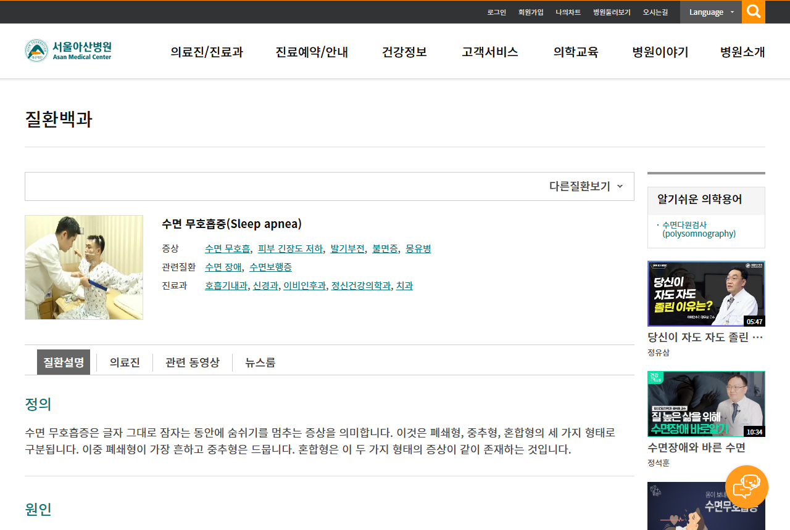Image resolution: width=790 pixels, height=530 pixels.
Task: Open the 병원이야기 menu
Action: (x=660, y=52)
